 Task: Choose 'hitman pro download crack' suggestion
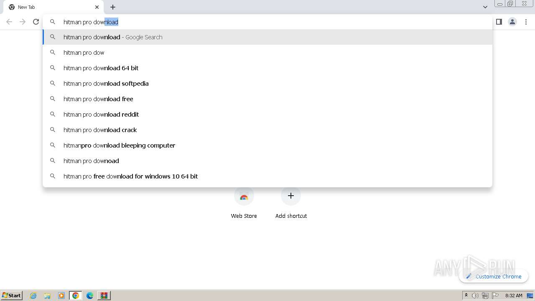pos(267,130)
